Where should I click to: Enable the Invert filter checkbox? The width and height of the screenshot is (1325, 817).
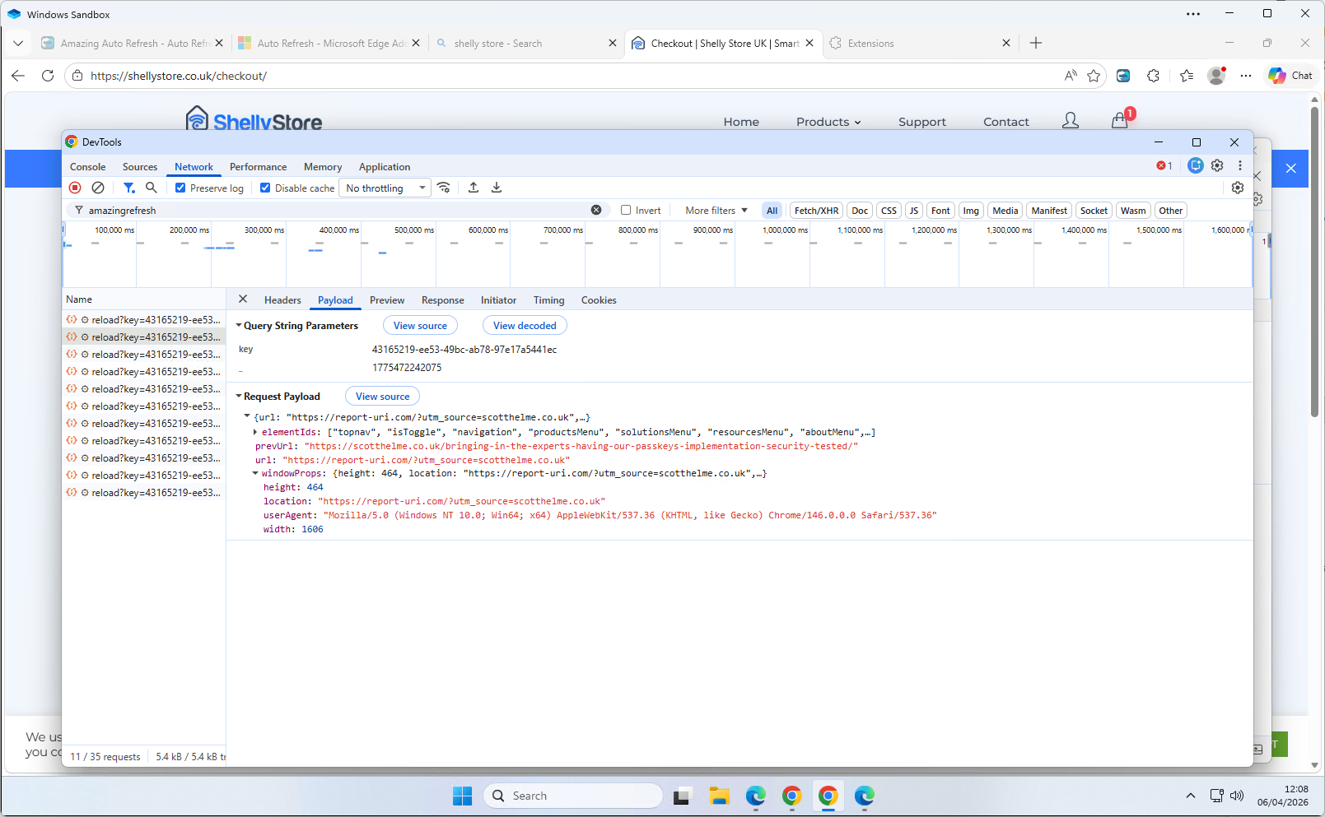[626, 210]
